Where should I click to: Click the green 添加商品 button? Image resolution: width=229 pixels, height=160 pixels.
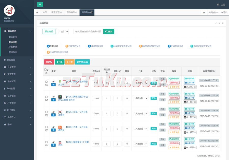pos(49,31)
